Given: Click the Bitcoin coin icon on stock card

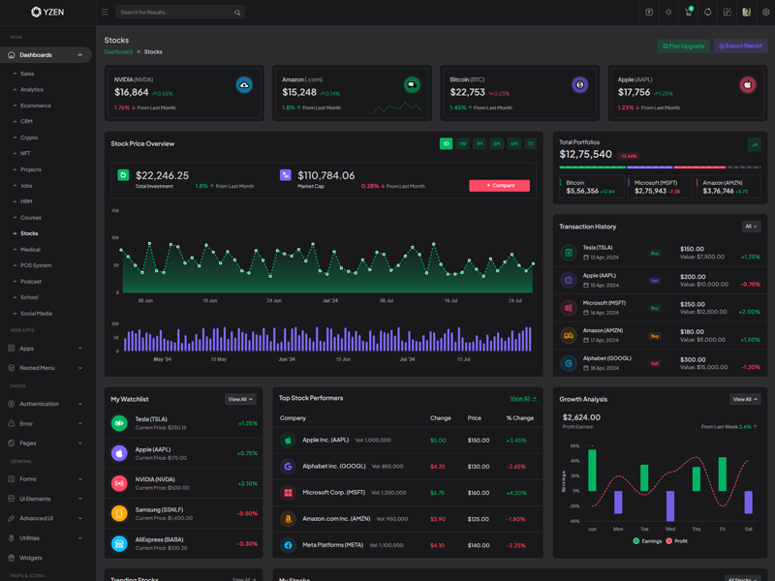Looking at the screenshot, I should 579,85.
